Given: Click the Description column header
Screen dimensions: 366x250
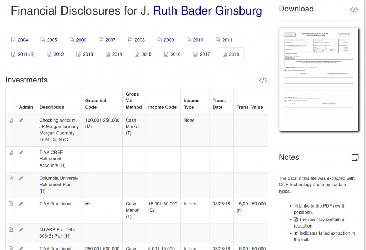Looking at the screenshot, I should (52, 107).
